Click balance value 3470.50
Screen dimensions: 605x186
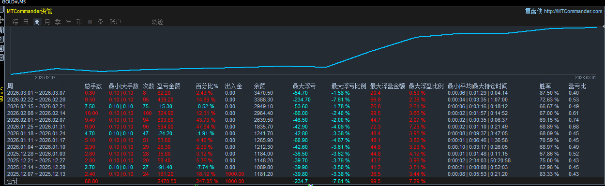pyautogui.click(x=263, y=93)
